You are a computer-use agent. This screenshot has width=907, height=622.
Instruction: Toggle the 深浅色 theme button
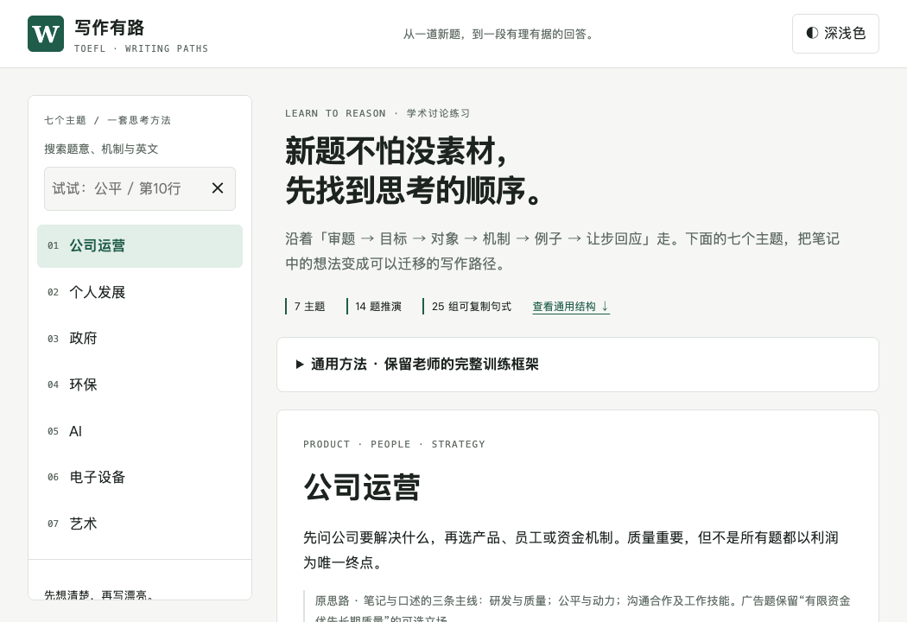point(835,34)
